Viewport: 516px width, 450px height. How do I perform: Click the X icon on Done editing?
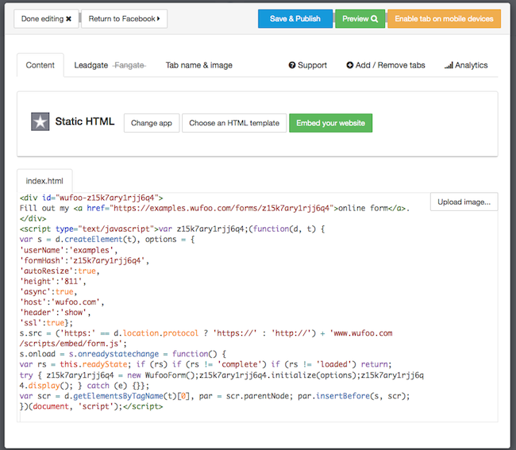point(68,19)
